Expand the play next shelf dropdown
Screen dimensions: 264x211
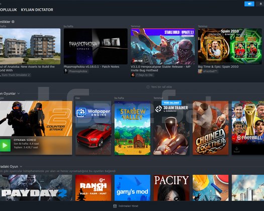21,166
